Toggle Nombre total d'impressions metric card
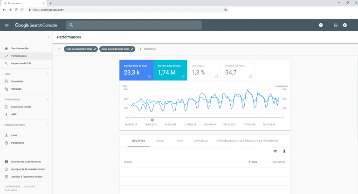Viewport: 358px width, 194px height. coord(170,70)
